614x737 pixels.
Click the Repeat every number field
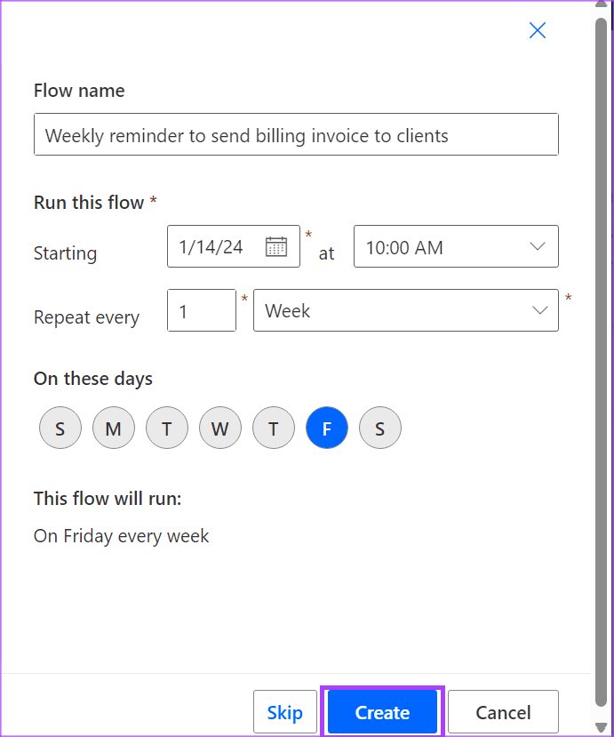[201, 311]
